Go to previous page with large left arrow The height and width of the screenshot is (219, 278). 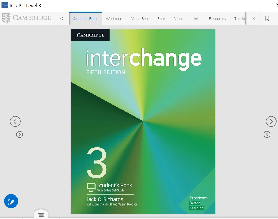15,121
